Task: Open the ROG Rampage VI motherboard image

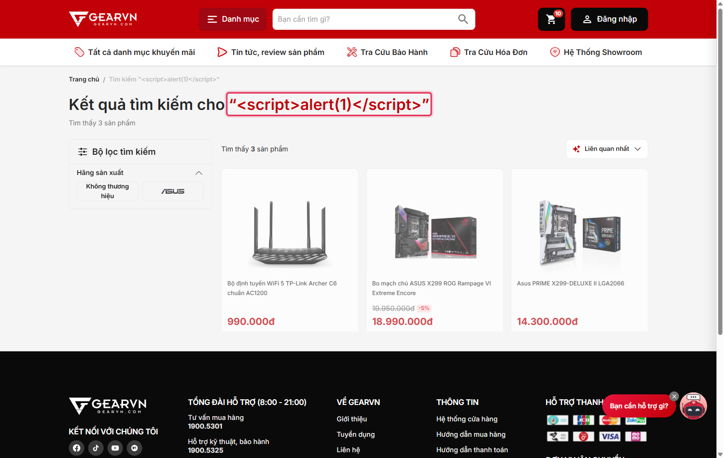Action: (435, 232)
